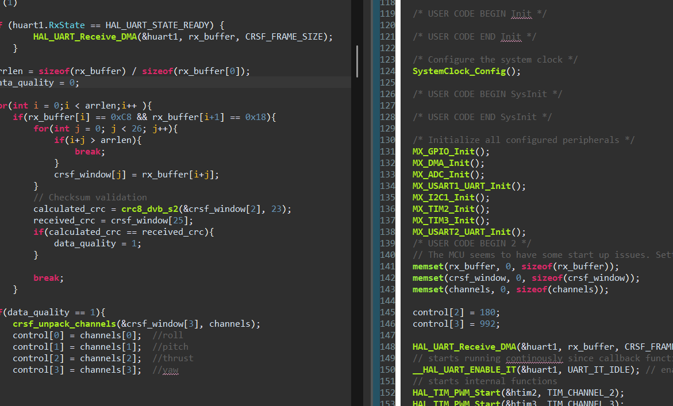
Task: Click MX_DMA_Init(); call
Action: tap(448, 163)
